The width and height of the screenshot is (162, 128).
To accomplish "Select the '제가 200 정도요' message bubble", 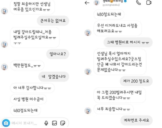I will (x=136, y=81).
